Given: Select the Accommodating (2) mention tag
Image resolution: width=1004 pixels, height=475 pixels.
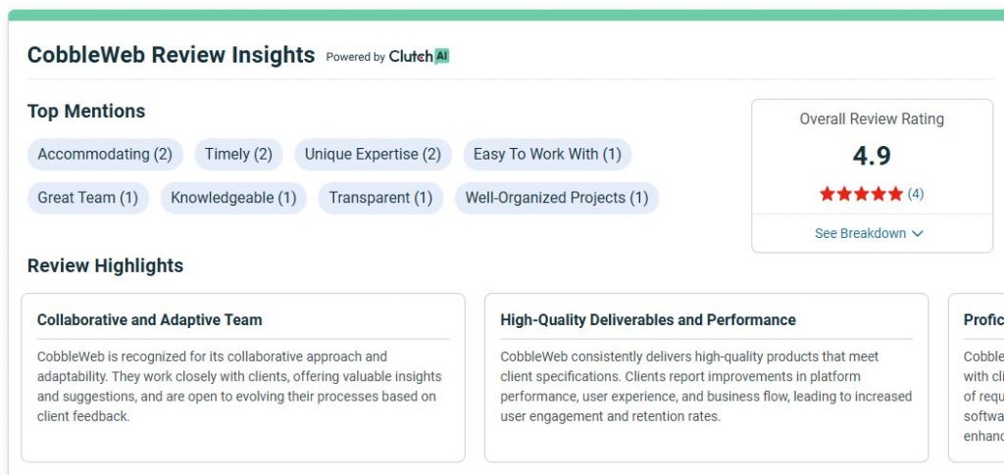Looking at the screenshot, I should tap(105, 154).
